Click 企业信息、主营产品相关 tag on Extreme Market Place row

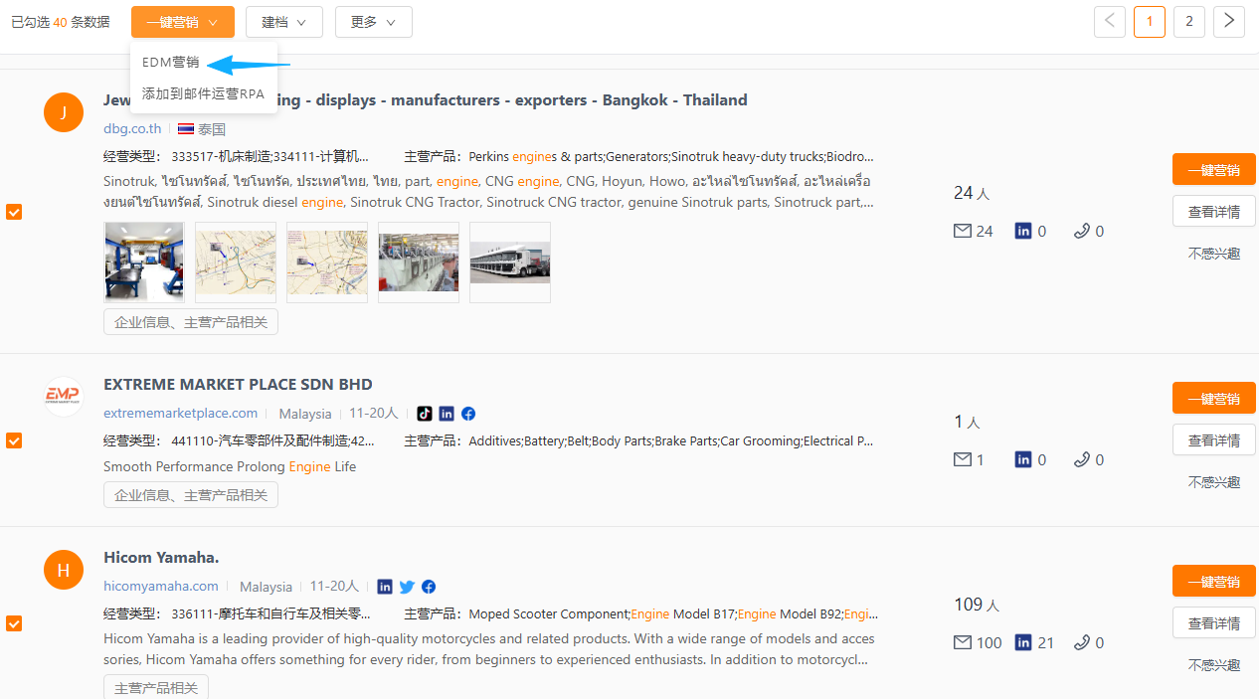191,495
